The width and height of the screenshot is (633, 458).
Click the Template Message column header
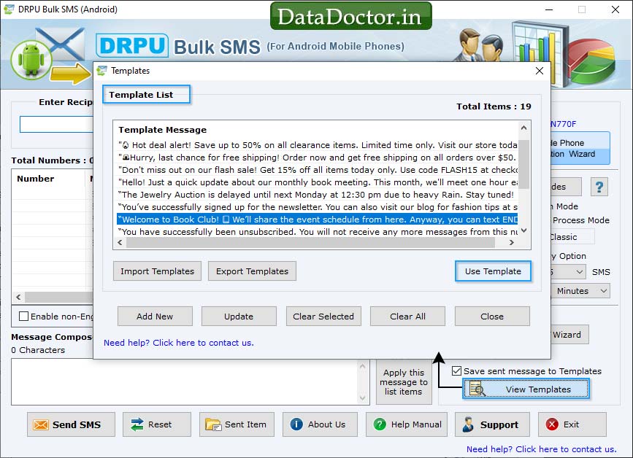[x=163, y=130]
